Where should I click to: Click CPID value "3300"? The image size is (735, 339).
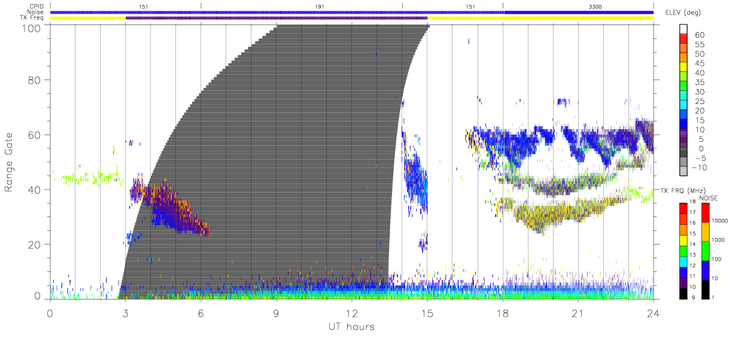click(596, 6)
